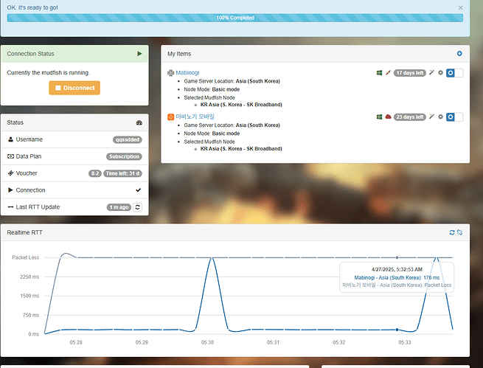This screenshot has width=483, height=368.
Task: Click the '23 days left' badge
Action: coord(410,117)
